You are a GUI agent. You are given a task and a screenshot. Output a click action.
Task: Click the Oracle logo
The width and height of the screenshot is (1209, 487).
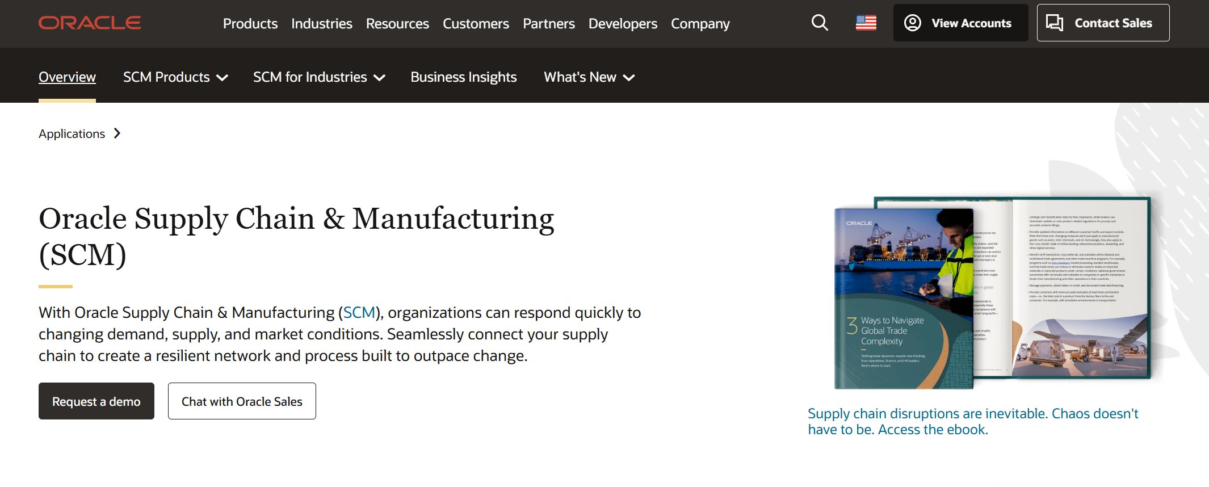pyautogui.click(x=90, y=23)
